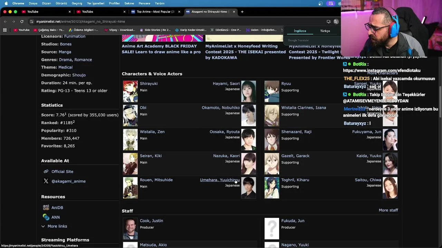Open the Shirayuki character link
The image size is (442, 248).
tap(149, 84)
